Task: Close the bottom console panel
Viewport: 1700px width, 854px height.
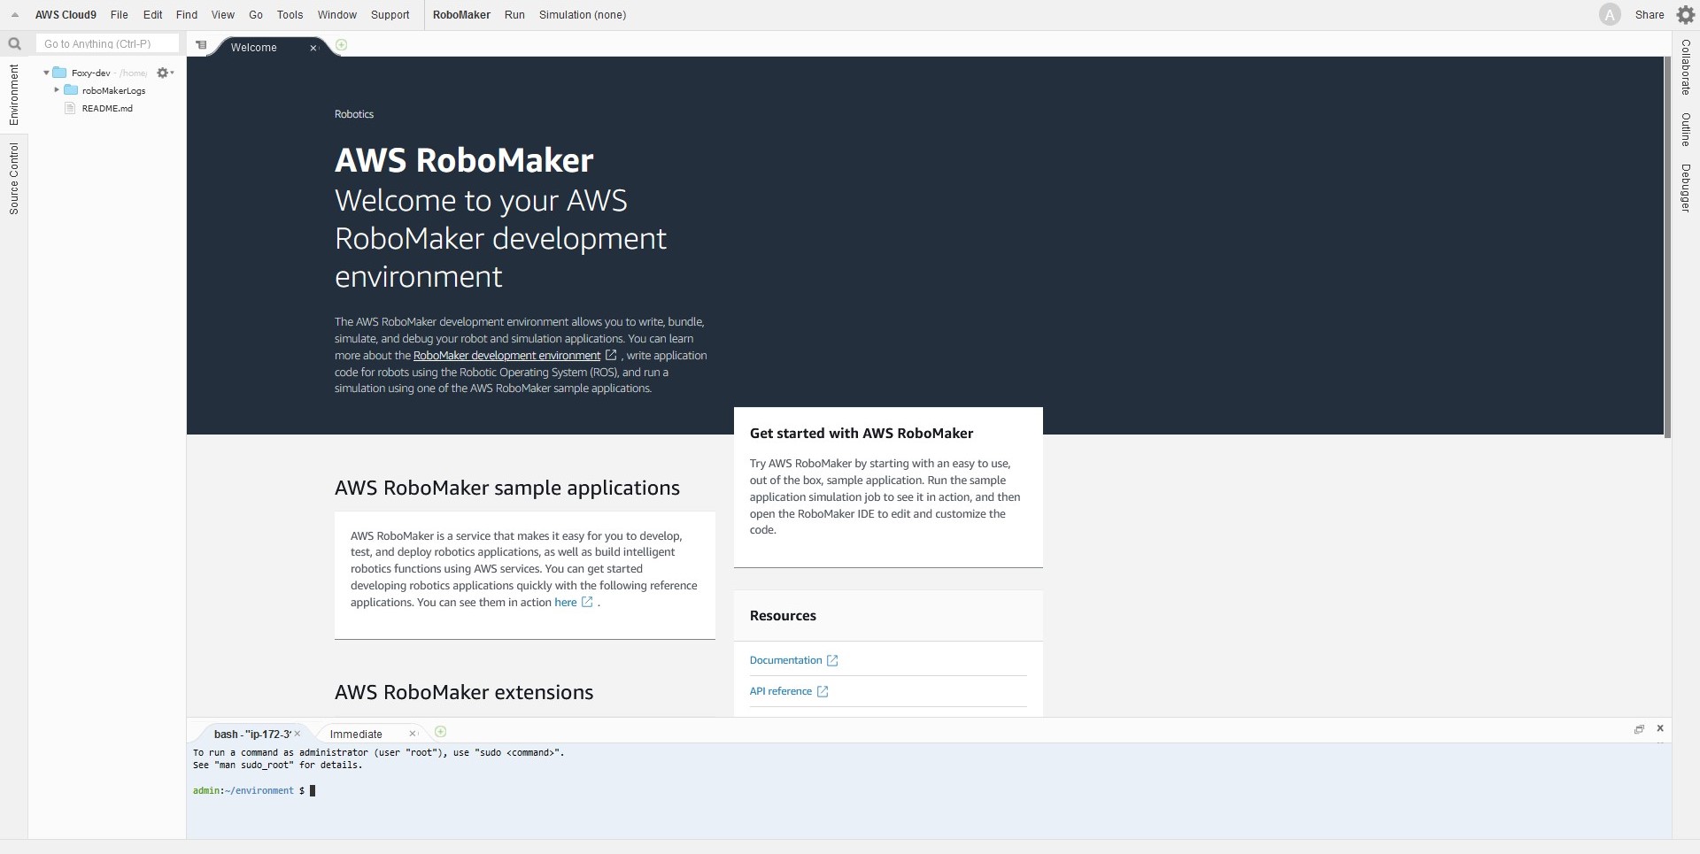Action: 1660,728
